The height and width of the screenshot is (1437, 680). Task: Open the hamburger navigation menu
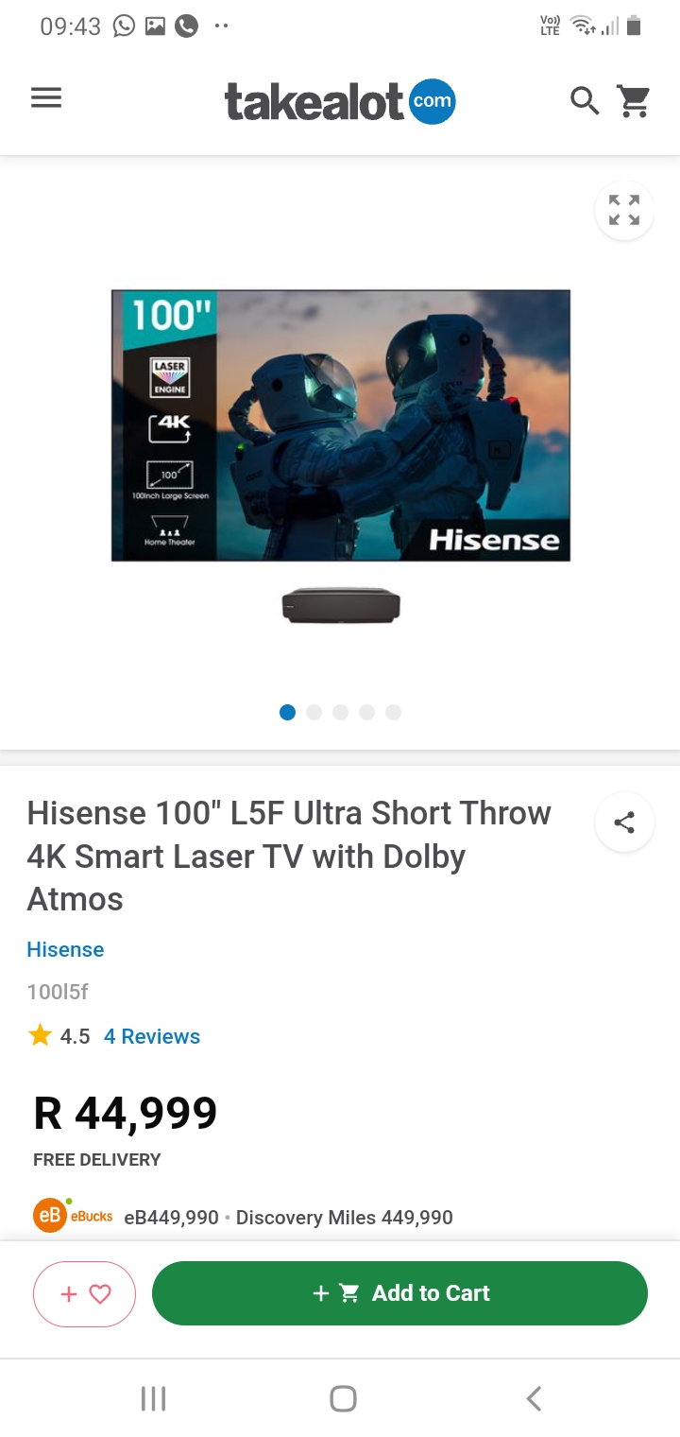46,98
